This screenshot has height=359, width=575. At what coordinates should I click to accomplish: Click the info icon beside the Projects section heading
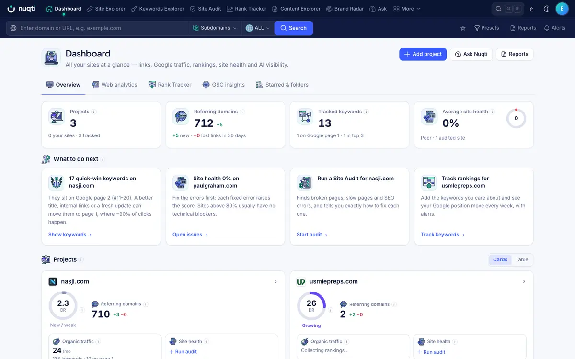click(x=81, y=260)
